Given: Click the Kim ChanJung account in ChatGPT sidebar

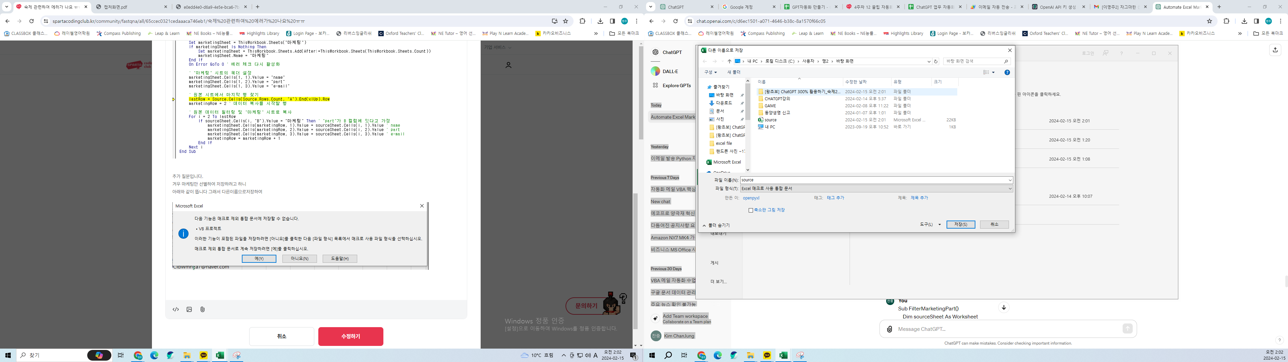Looking at the screenshot, I should [x=673, y=336].
